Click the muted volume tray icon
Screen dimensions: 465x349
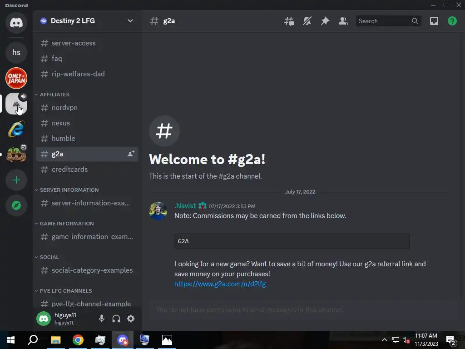click(x=406, y=340)
